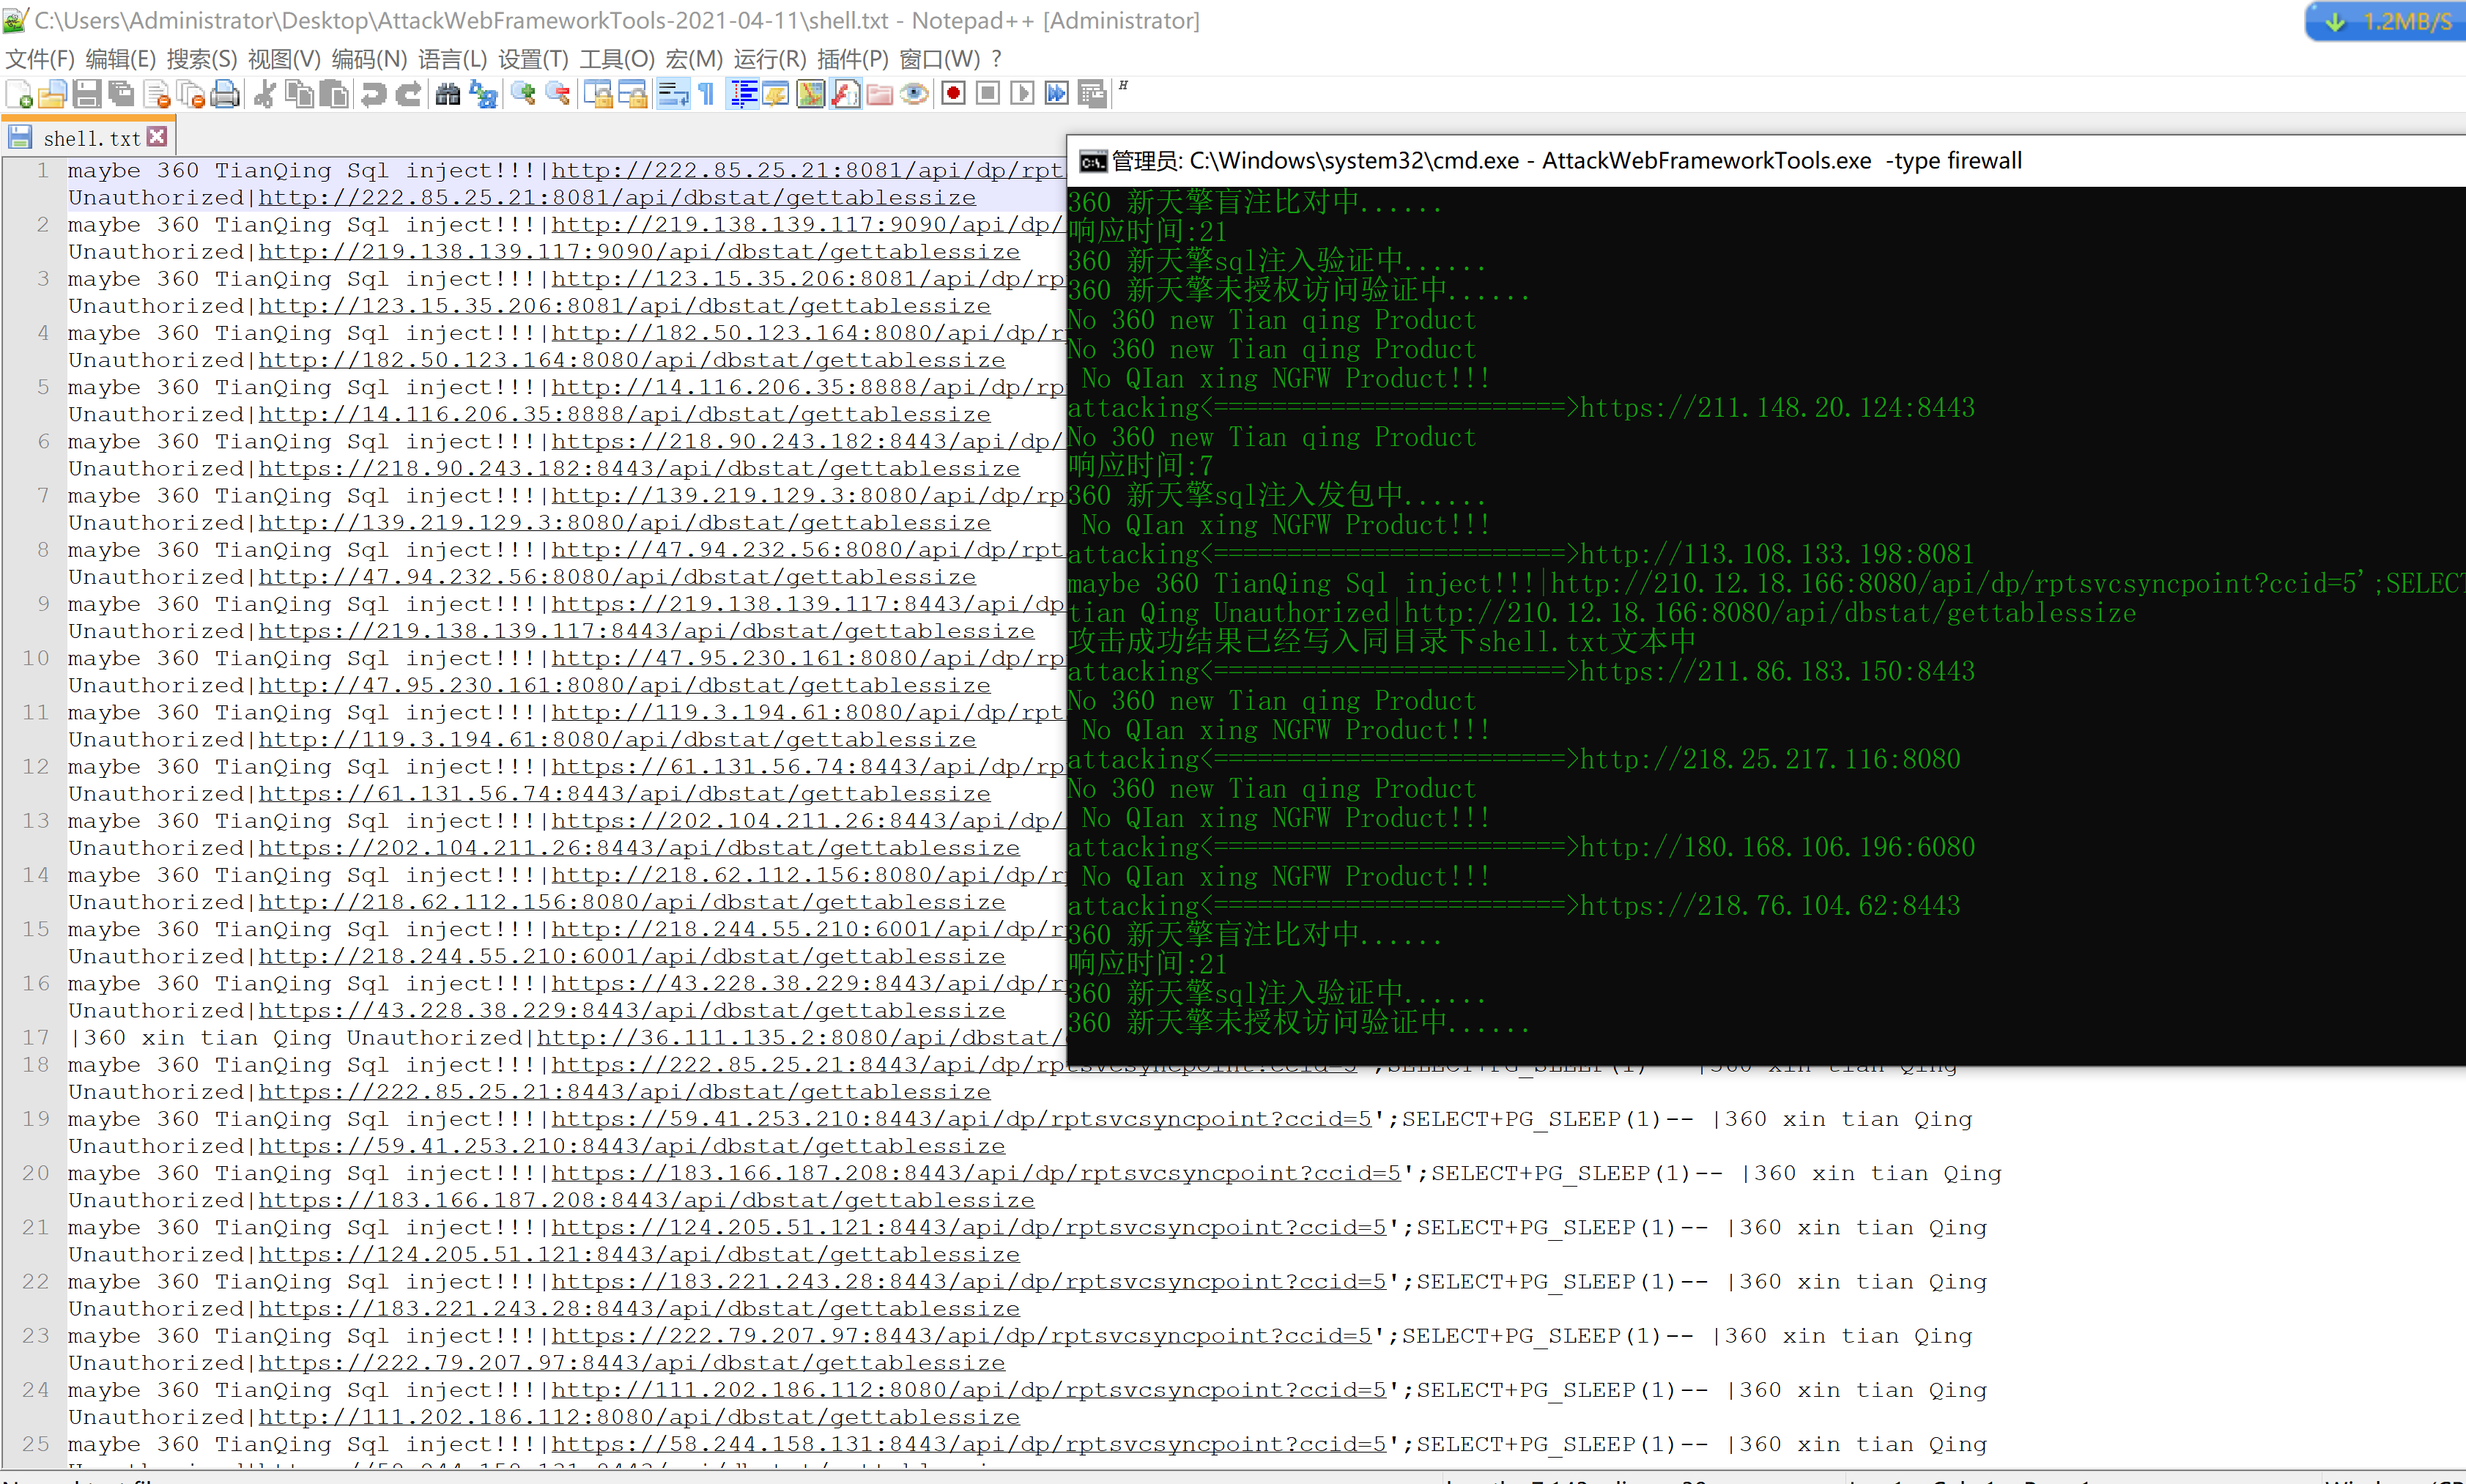Toggle Show All Characters pilcrow icon
The height and width of the screenshot is (1484, 2466).
[x=707, y=94]
